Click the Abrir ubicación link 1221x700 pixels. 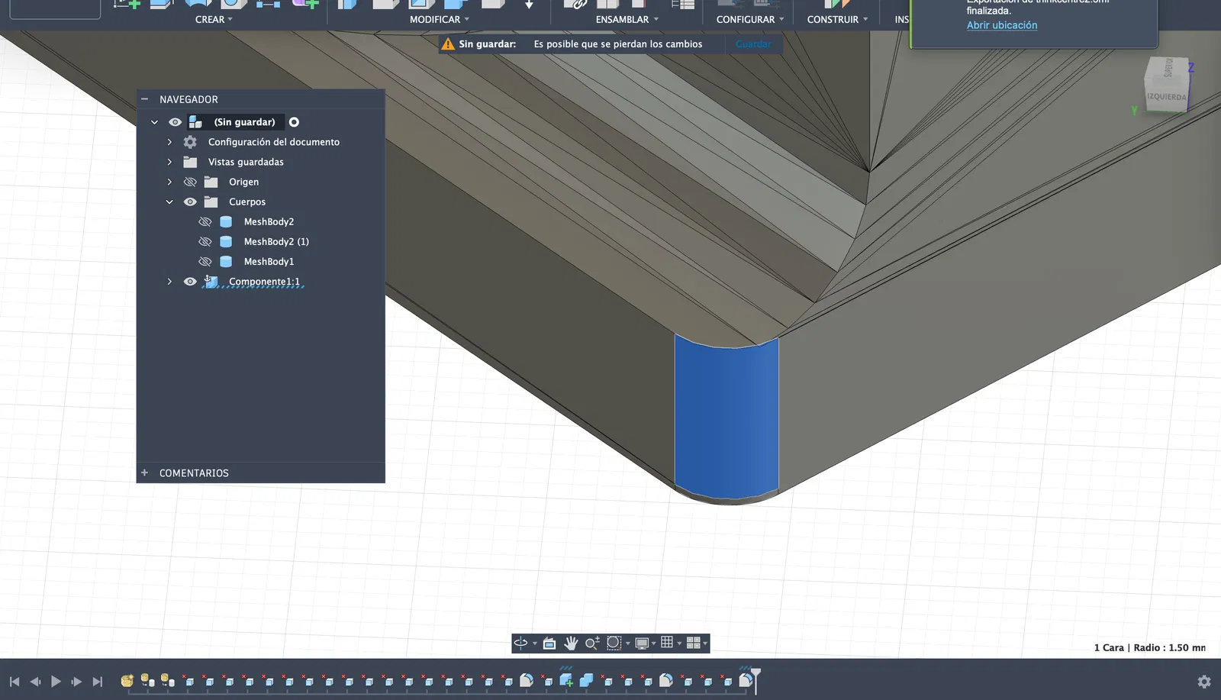1002,25
